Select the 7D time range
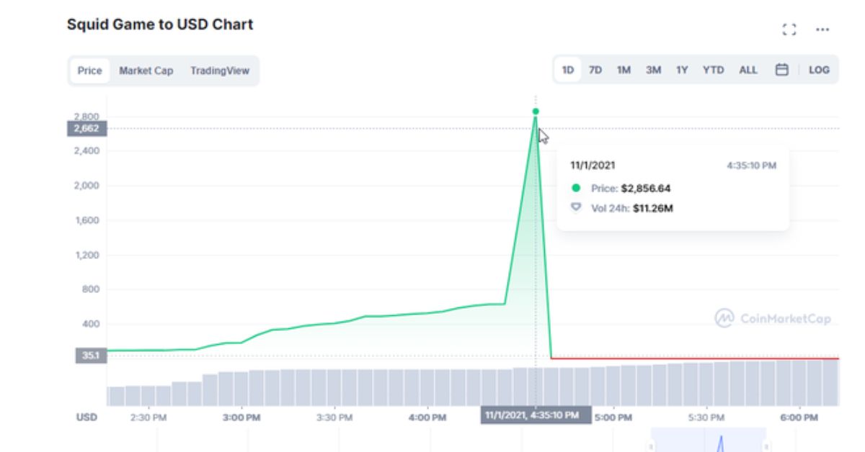The height and width of the screenshot is (452, 865). [595, 70]
